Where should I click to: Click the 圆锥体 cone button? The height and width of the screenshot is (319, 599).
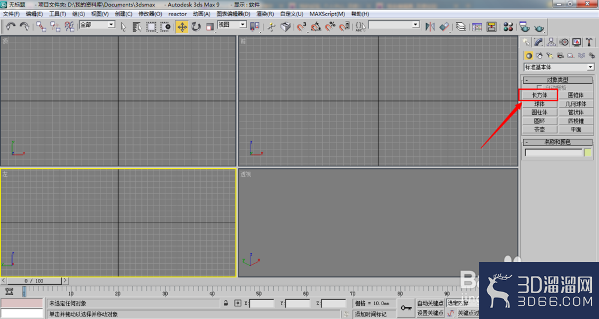coord(576,95)
